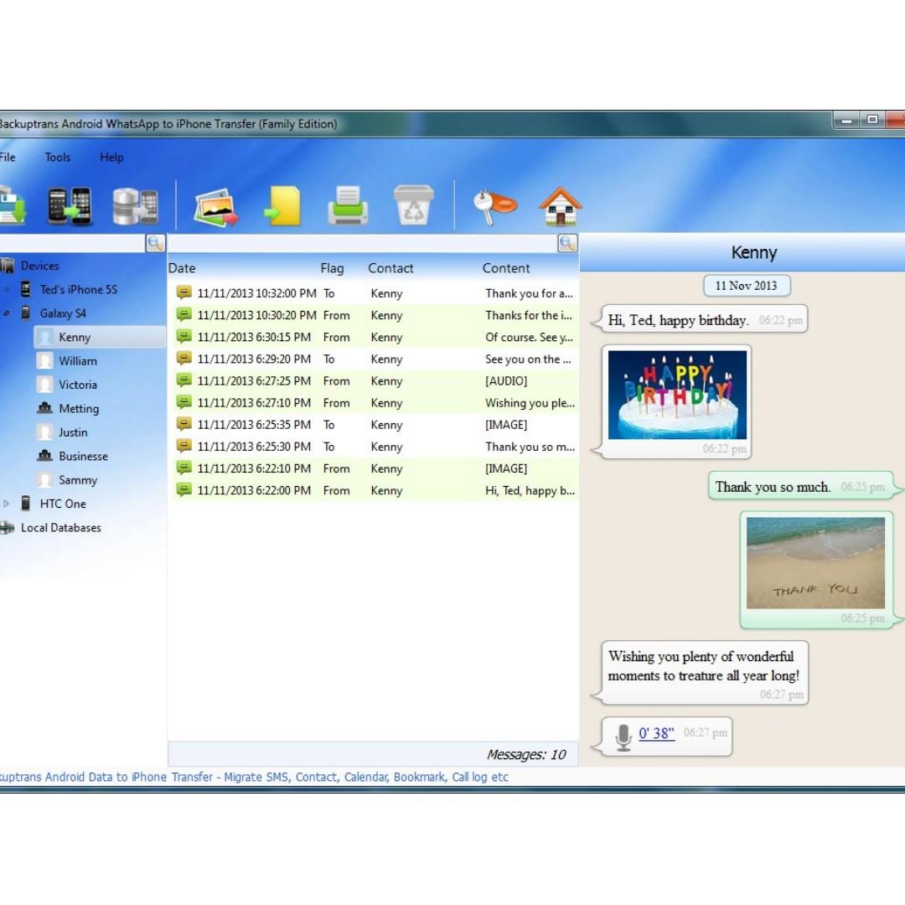905x905 pixels.
Task: Expand the Ted's iPhone 5S node
Action: [x=7, y=289]
